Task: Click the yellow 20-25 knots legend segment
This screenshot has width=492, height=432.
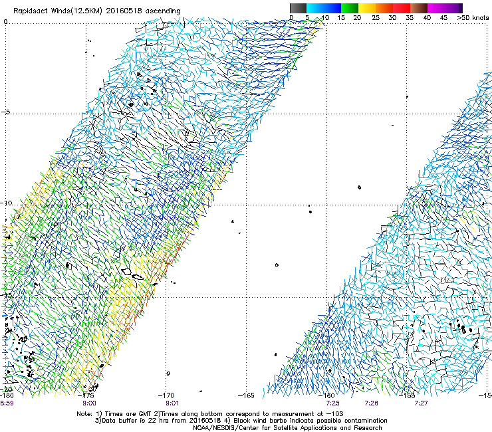Action: click(367, 8)
